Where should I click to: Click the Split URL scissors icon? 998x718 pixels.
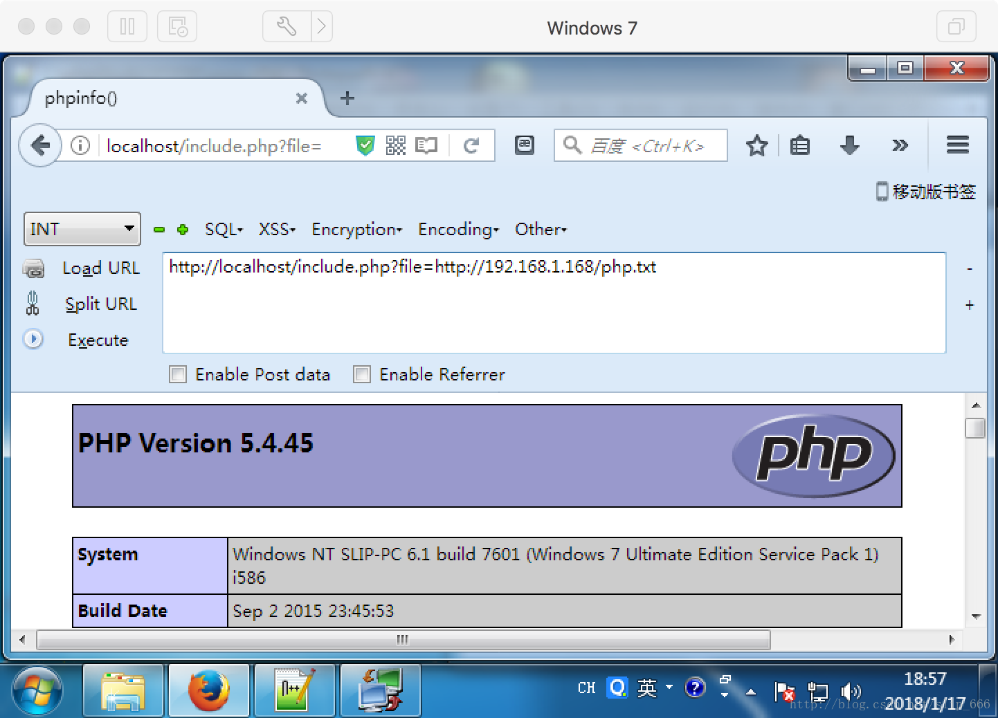pos(33,304)
